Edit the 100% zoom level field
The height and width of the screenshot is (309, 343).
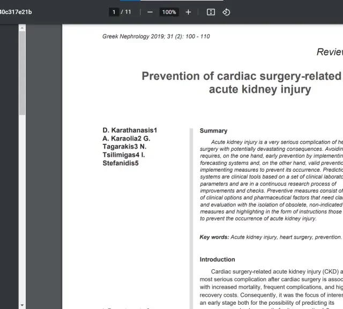click(x=169, y=12)
